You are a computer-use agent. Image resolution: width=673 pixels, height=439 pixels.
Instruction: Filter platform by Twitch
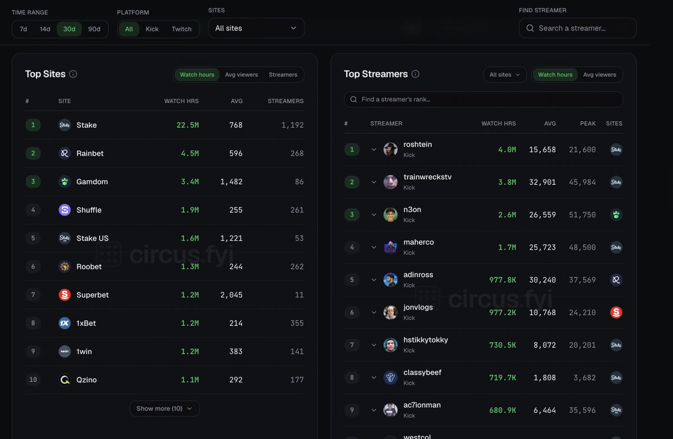click(x=181, y=29)
